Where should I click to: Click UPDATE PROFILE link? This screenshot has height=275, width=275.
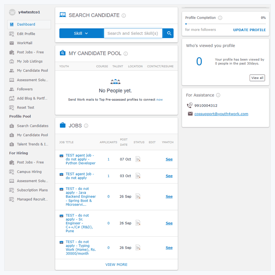[x=249, y=30]
